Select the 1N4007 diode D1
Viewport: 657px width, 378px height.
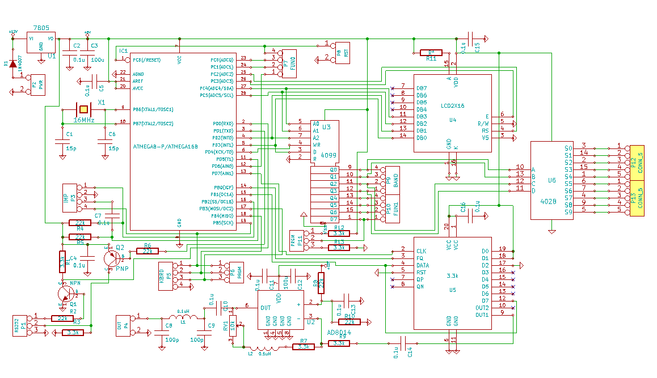[12, 64]
